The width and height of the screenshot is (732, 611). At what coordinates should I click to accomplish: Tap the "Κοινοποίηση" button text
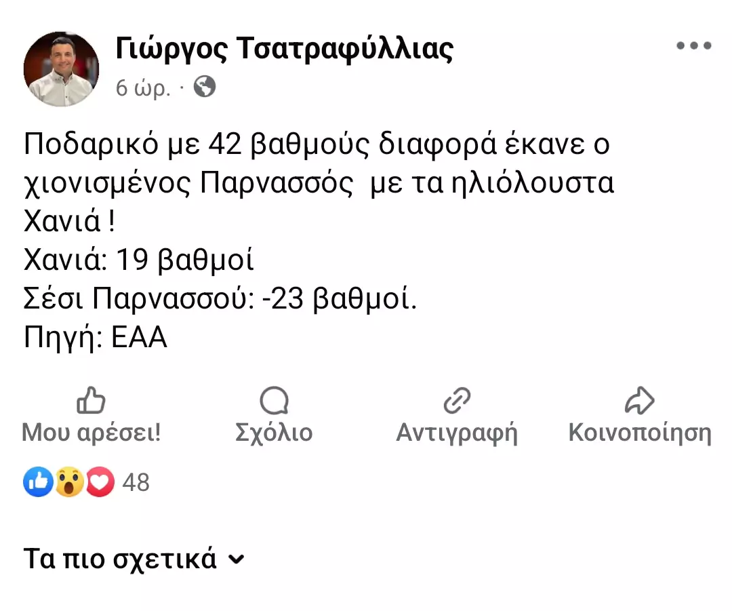coord(640,433)
